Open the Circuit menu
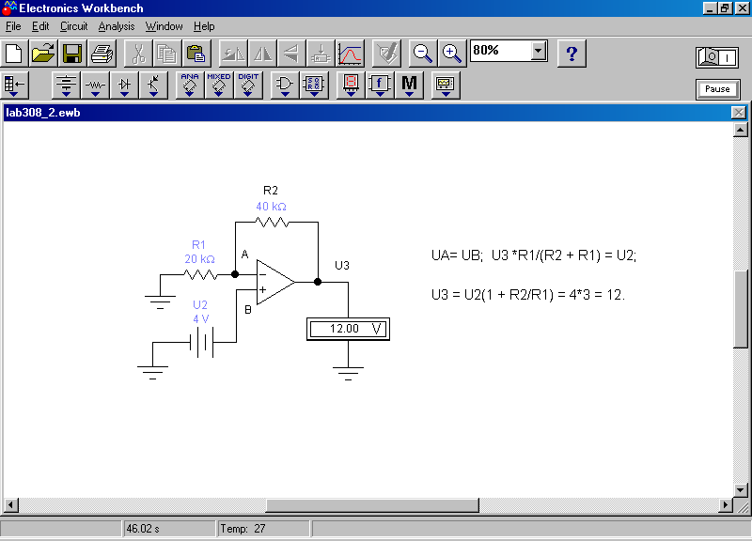752x541 pixels. 73,26
